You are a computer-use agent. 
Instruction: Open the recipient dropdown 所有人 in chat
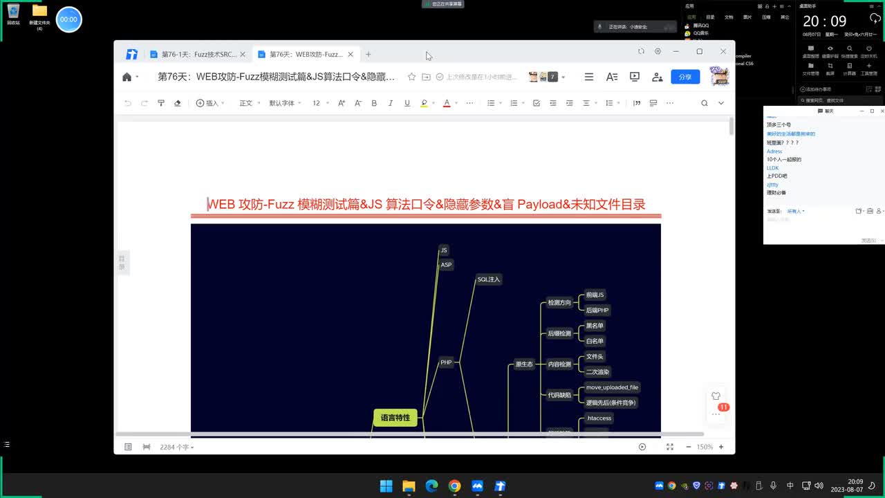pos(796,211)
